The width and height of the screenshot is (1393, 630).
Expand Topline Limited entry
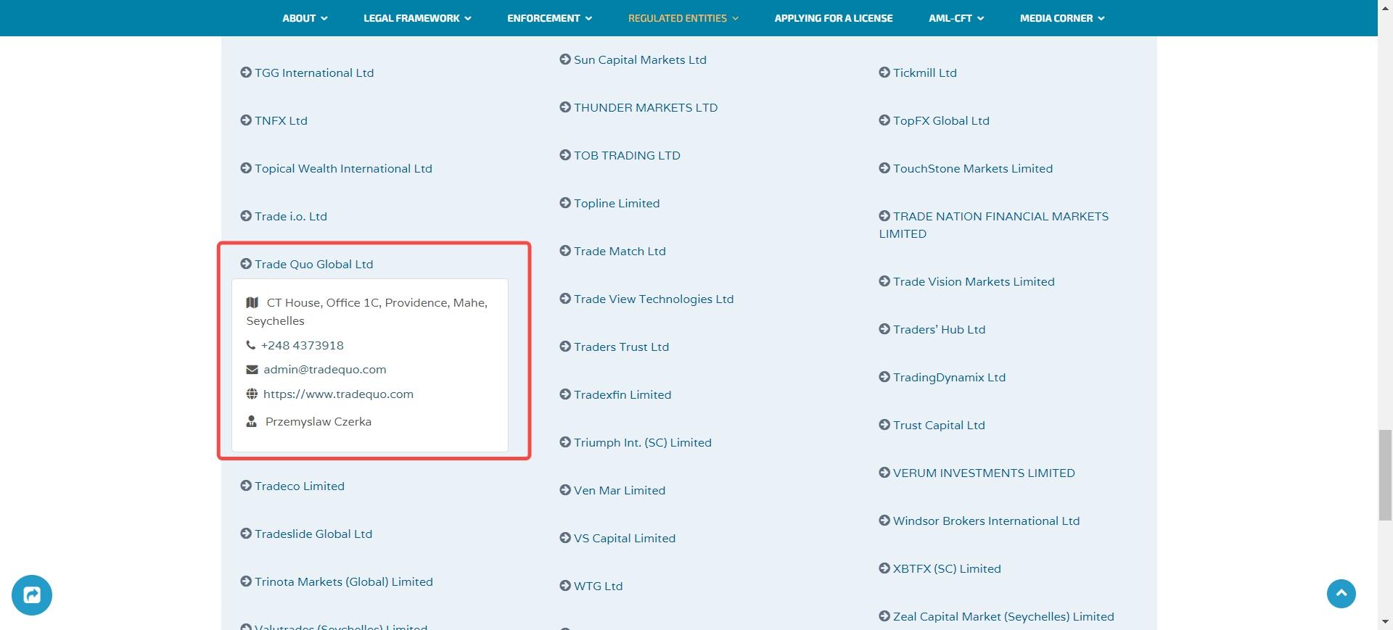point(609,203)
